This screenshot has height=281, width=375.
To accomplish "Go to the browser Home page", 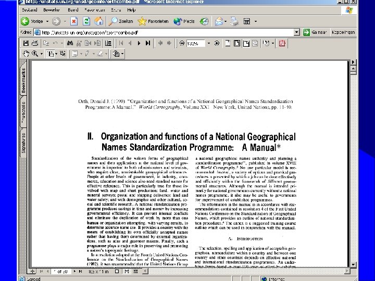I will (x=98, y=21).
